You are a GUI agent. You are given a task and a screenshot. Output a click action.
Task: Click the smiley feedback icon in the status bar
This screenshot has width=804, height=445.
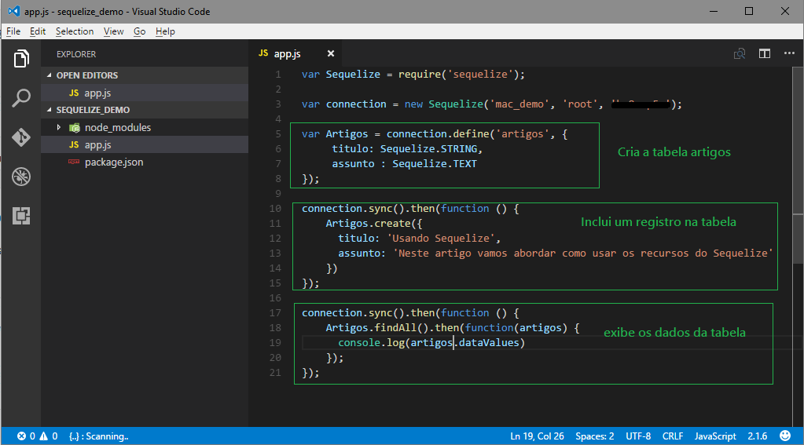click(x=785, y=436)
